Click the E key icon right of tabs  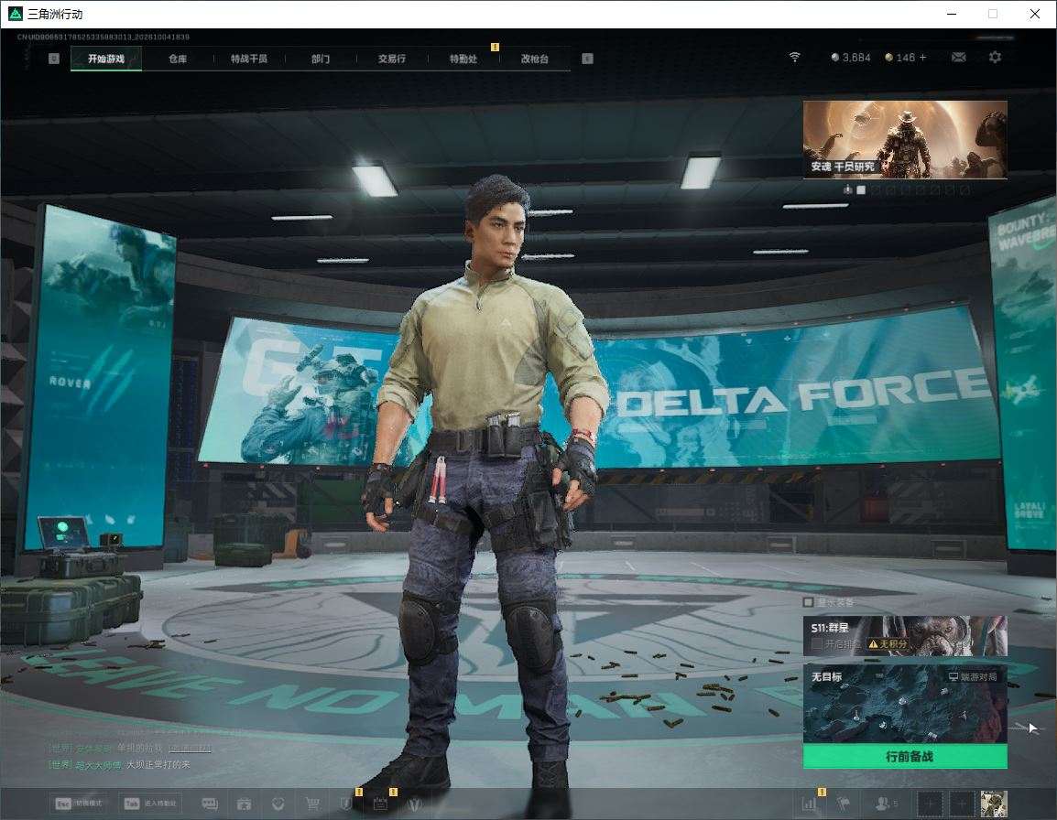pyautogui.click(x=587, y=59)
